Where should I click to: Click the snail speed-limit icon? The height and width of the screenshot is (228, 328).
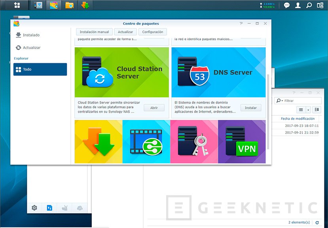point(64,208)
